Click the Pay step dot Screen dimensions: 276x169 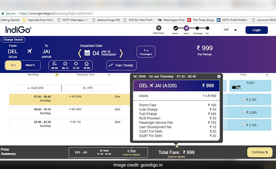click(x=207, y=28)
